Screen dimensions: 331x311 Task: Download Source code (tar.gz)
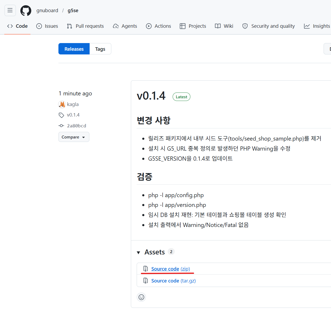tap(173, 281)
